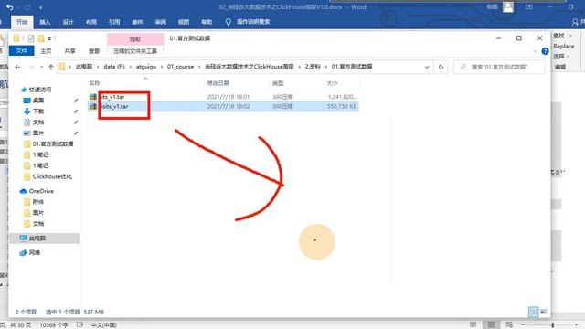Image resolution: width=585 pixels, height=329 pixels.
Task: Expand breadcrumb chevron after atguigu
Action: (x=162, y=67)
